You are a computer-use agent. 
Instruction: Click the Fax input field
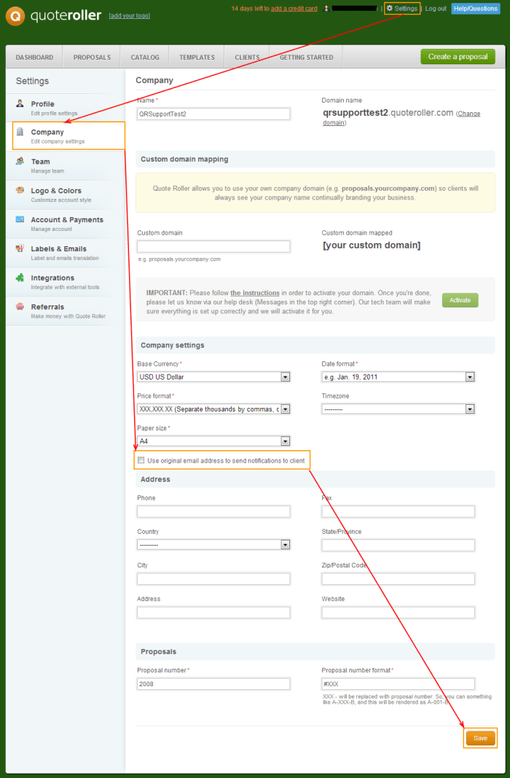click(399, 511)
